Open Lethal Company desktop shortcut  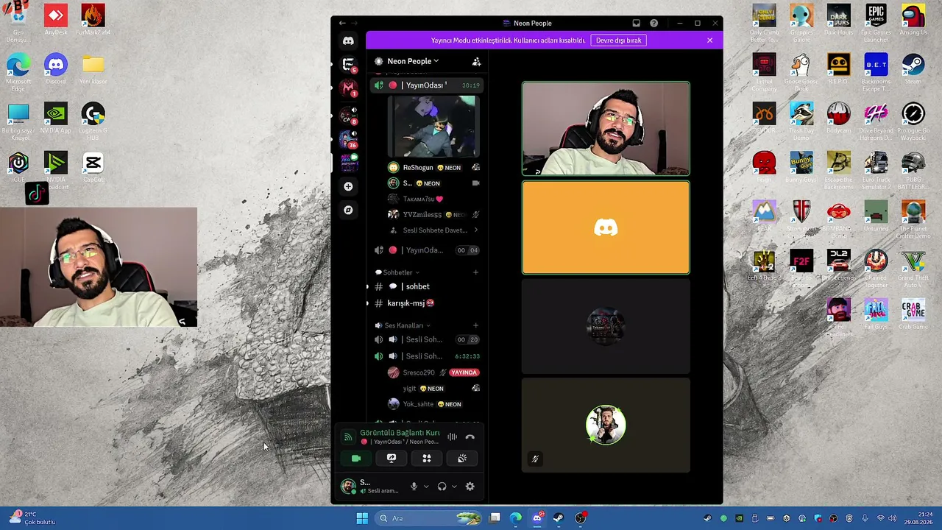764,72
